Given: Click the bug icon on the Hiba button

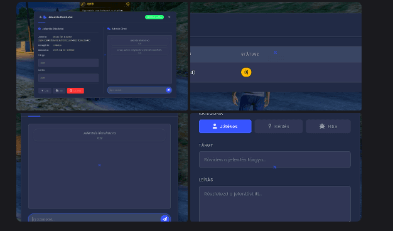Looking at the screenshot, I should 322,126.
